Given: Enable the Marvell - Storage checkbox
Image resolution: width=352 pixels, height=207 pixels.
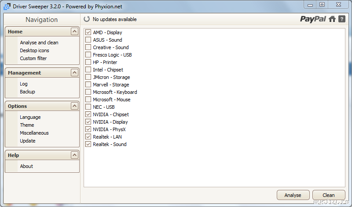Looking at the screenshot, I should [x=88, y=85].
